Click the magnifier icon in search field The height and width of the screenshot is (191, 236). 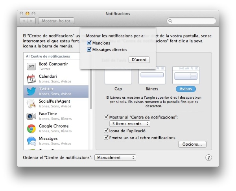tap(170, 21)
